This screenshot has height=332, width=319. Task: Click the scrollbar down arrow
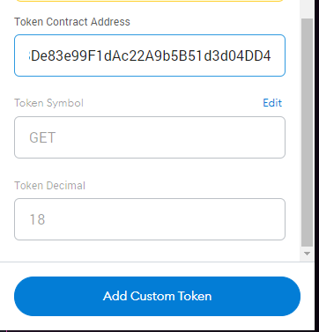(x=307, y=254)
